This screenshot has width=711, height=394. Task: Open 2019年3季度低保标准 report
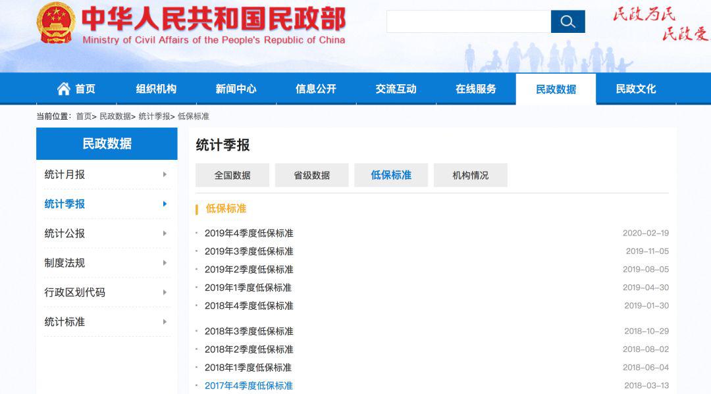click(249, 251)
